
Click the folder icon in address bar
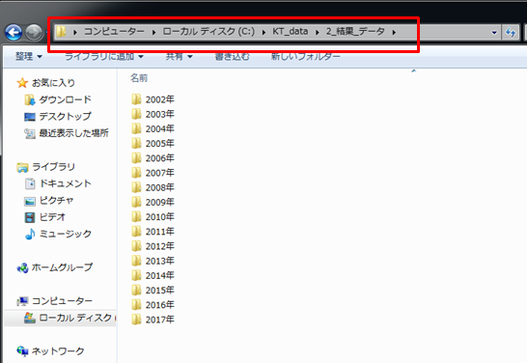click(61, 32)
